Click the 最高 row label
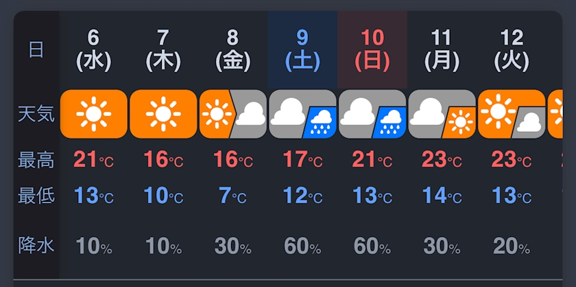The height and width of the screenshot is (287, 576). (36, 161)
